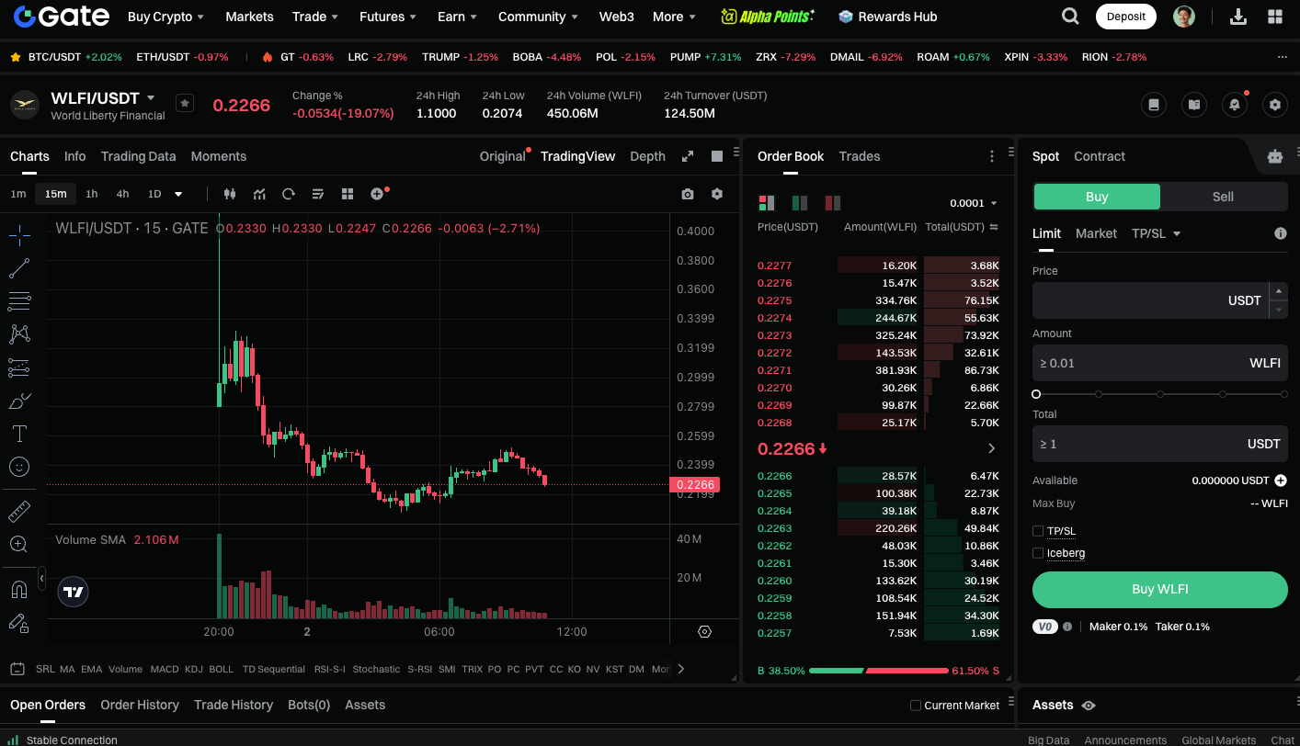
Task: Switch order side to Sell
Action: [x=1223, y=197]
